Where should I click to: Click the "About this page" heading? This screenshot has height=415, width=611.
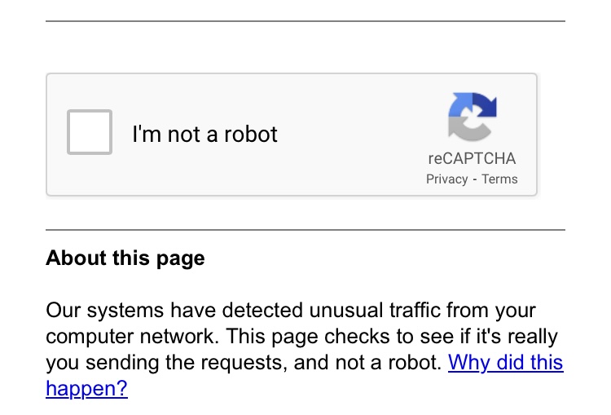pyautogui.click(x=125, y=258)
